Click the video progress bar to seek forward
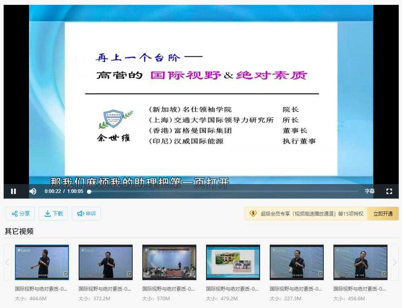Viewport: 402px width, 308px height. pos(202,191)
